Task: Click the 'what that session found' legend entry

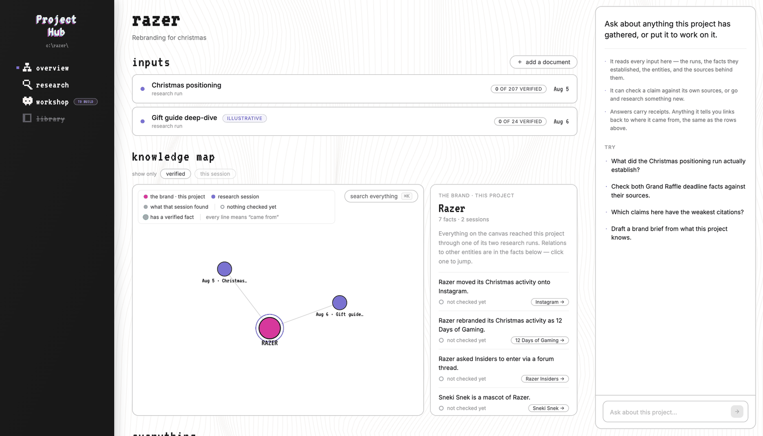Action: click(176, 207)
